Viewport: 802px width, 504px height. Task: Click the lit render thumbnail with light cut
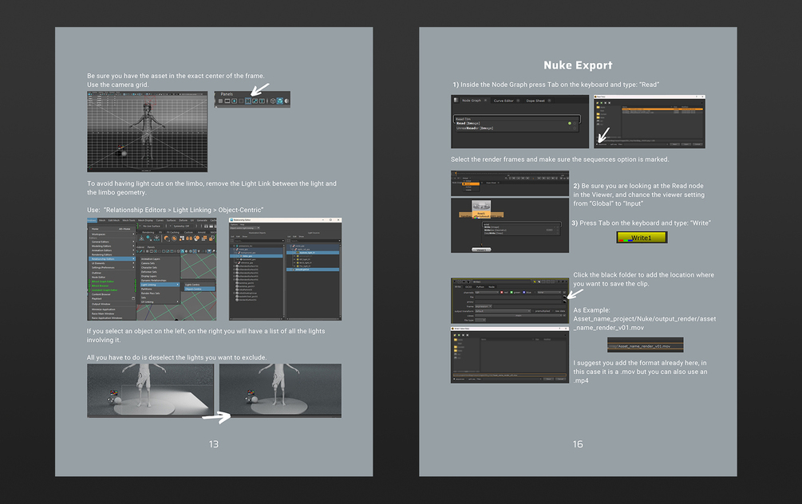pos(150,391)
